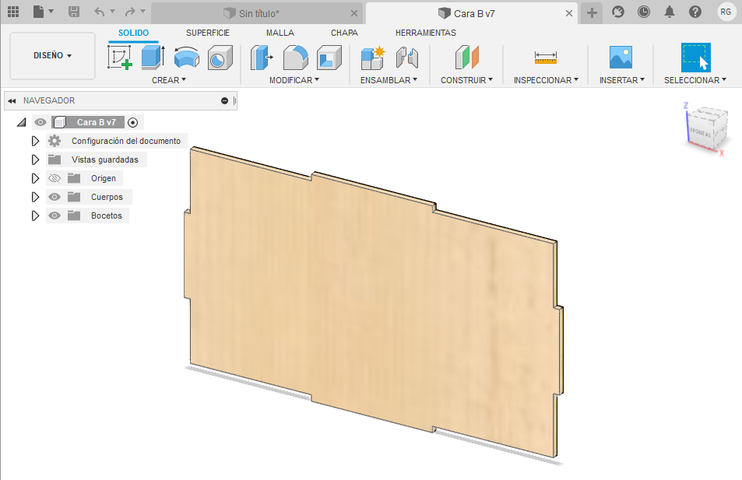Switch to the HERRAMIENTAS ribbon tab
742x480 pixels.
[426, 33]
